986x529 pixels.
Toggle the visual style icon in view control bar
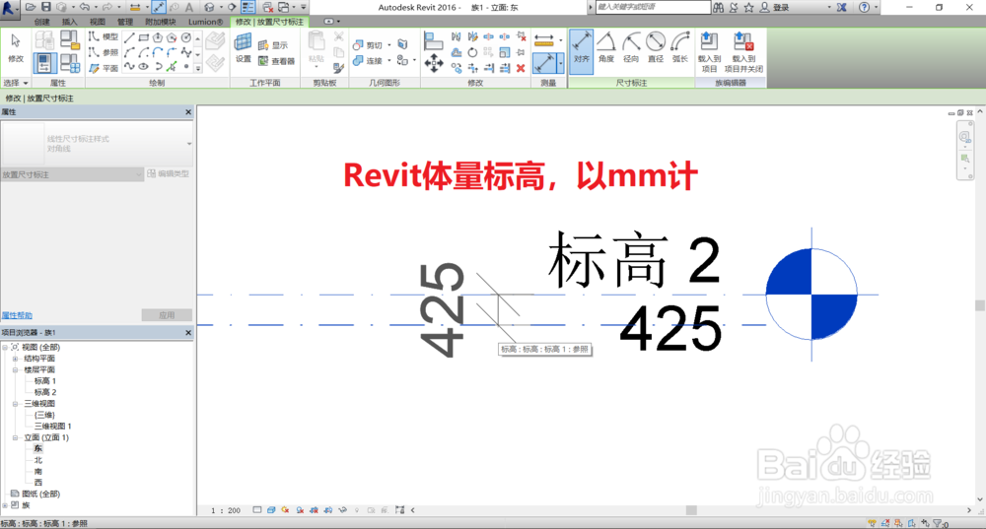tap(271, 510)
